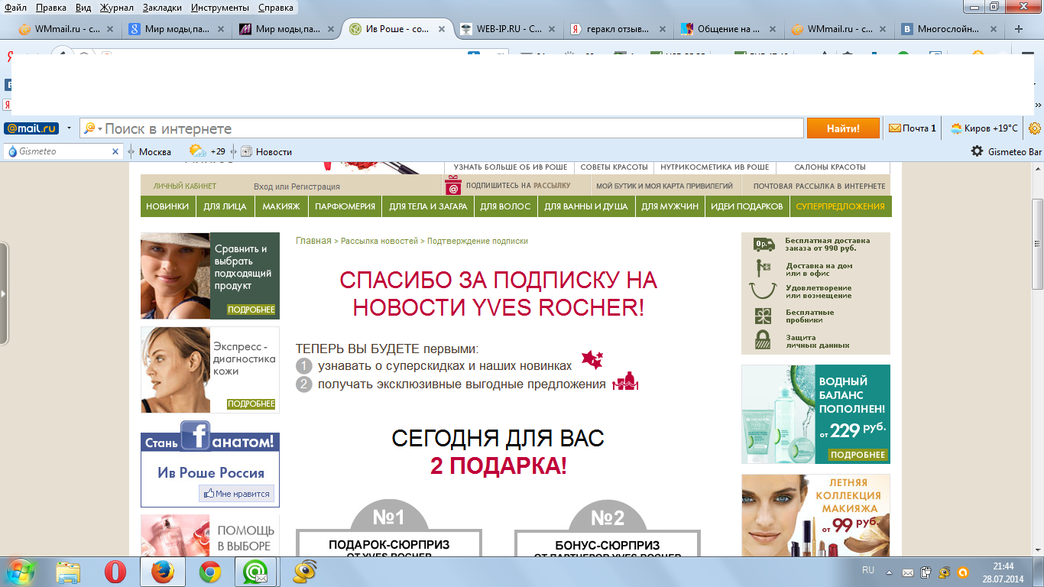The image size is (1044, 587).
Task: Click ПОДРОБНЕЕ on water balance banner
Action: click(858, 455)
